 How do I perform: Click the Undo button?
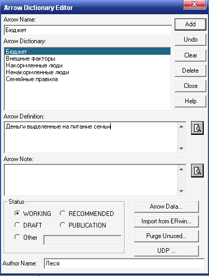click(191, 40)
